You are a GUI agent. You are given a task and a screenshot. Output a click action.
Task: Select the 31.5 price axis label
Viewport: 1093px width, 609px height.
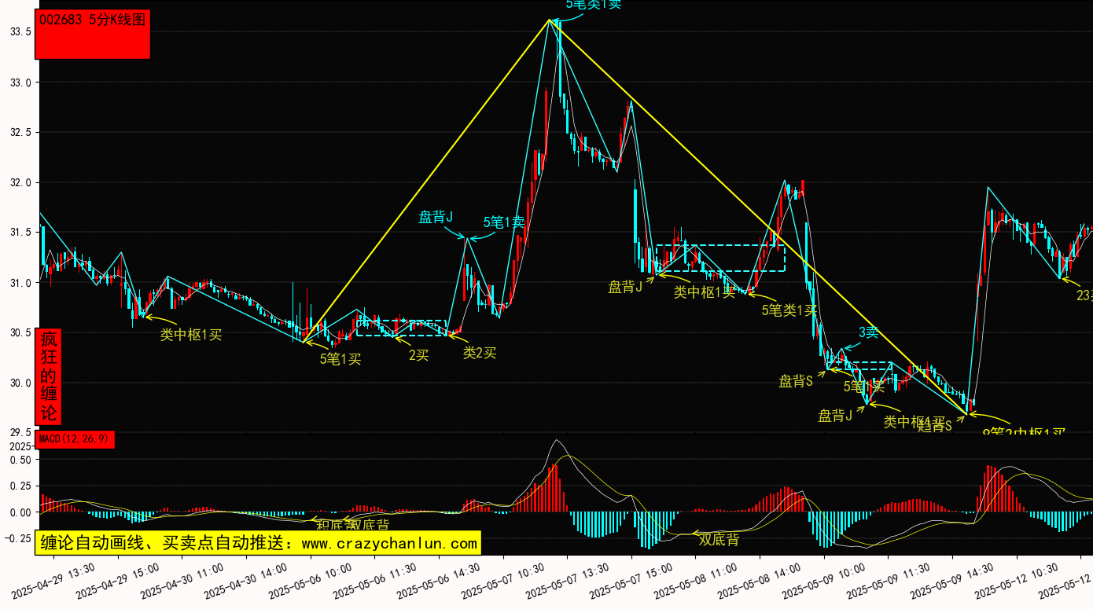tap(20, 233)
